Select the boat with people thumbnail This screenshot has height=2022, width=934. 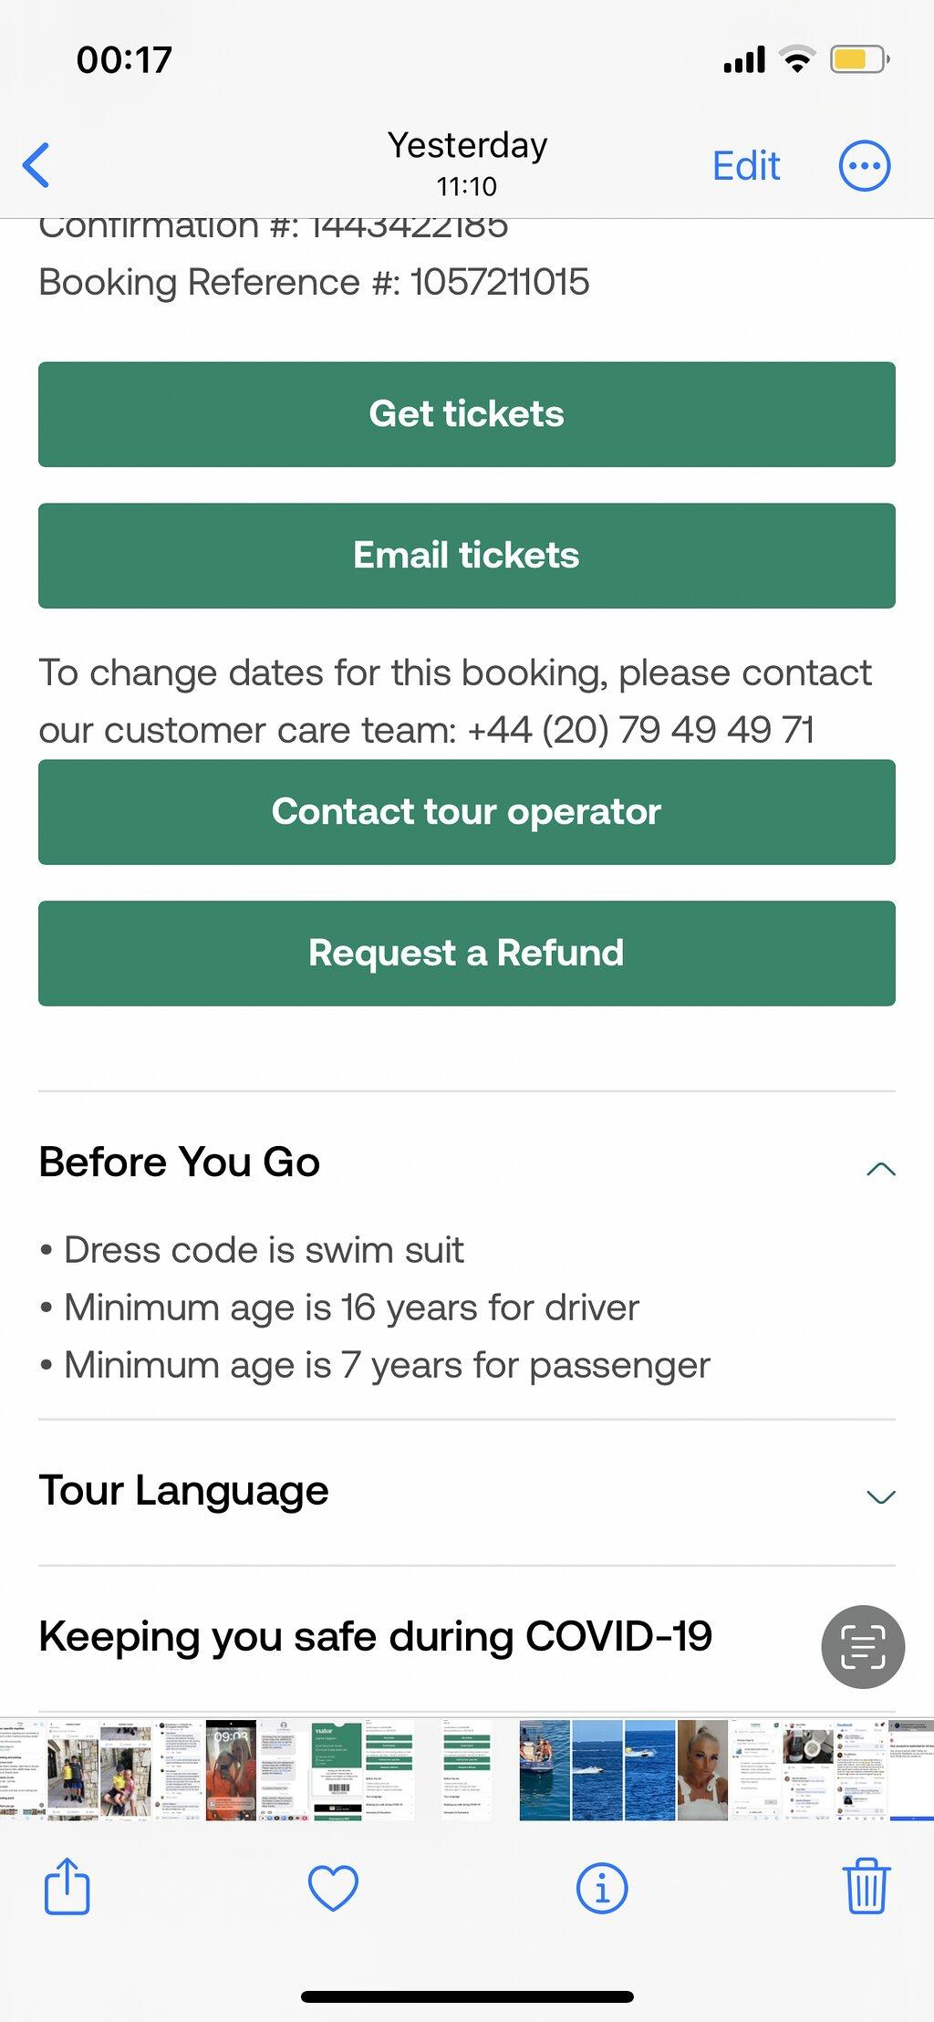pyautogui.click(x=545, y=1770)
